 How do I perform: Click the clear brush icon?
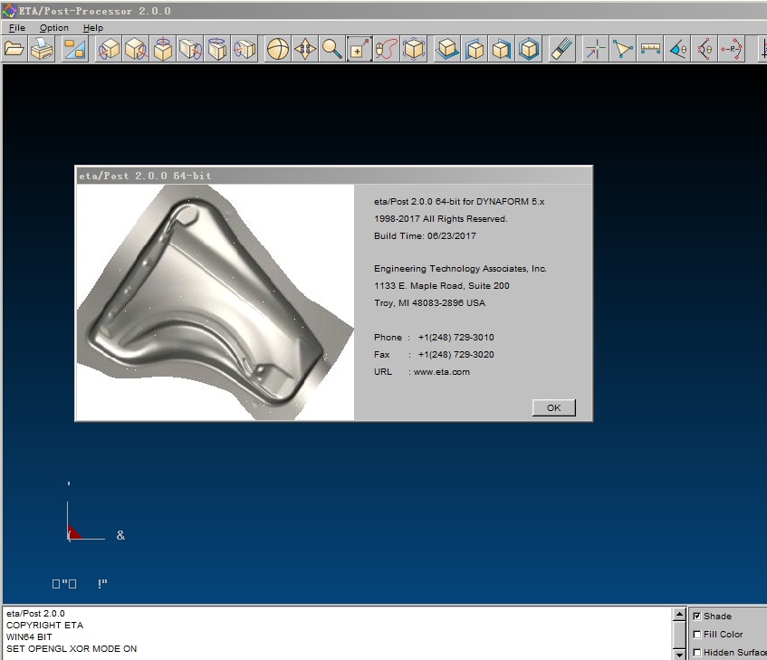coord(562,49)
